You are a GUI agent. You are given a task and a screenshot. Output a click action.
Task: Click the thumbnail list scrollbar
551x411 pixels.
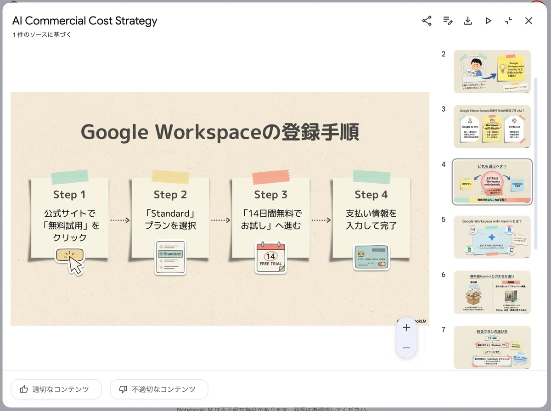(x=536, y=163)
